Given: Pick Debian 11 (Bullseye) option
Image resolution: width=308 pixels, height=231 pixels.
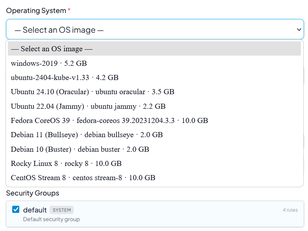Looking at the screenshot, I should (154, 135).
